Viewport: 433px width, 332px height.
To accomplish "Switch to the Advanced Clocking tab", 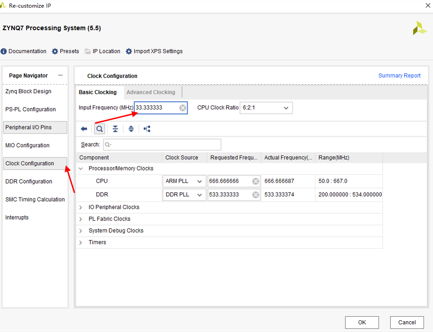I will pyautogui.click(x=151, y=92).
